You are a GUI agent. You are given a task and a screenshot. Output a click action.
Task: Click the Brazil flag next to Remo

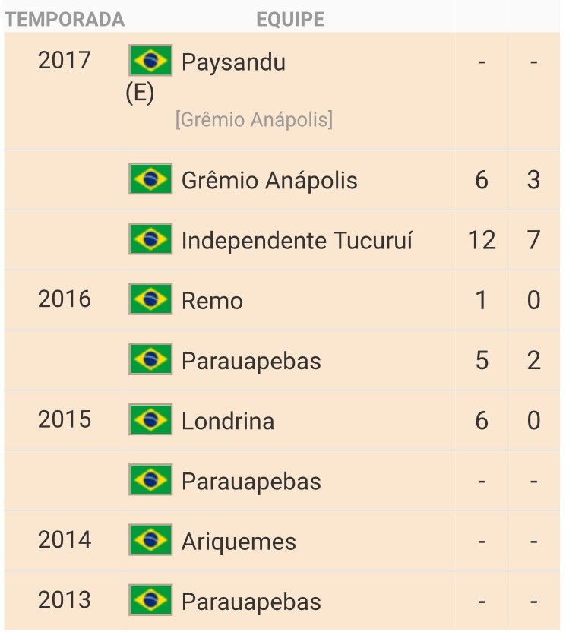tap(150, 299)
